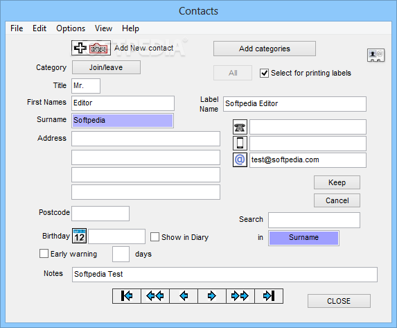Open the File menu
This screenshot has width=397, height=328.
tap(17, 28)
